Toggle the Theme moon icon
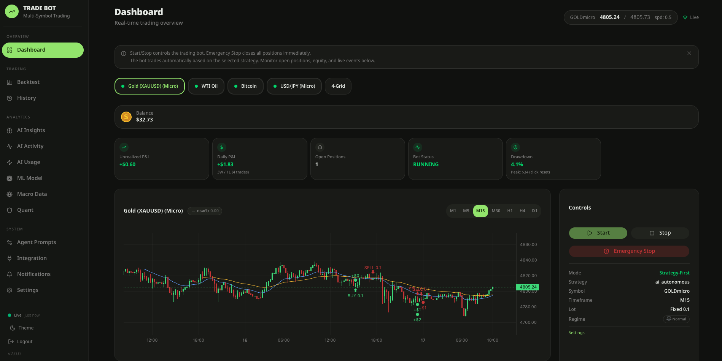Viewport: 722px width, 361px height. click(13, 328)
